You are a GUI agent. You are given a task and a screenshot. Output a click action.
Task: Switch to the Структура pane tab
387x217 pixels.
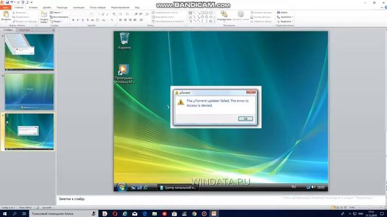[x=24, y=30]
